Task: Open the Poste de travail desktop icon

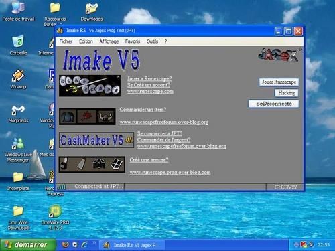Action: (x=18, y=11)
